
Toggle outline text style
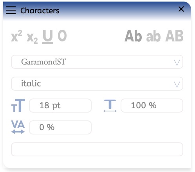pos(62,36)
